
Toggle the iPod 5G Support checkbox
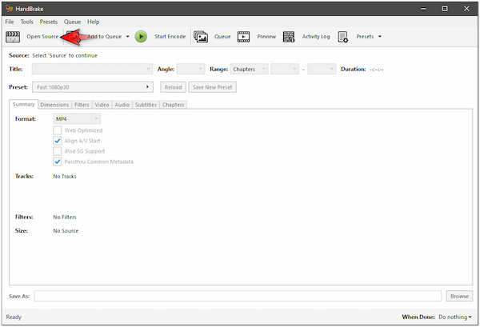(x=58, y=151)
